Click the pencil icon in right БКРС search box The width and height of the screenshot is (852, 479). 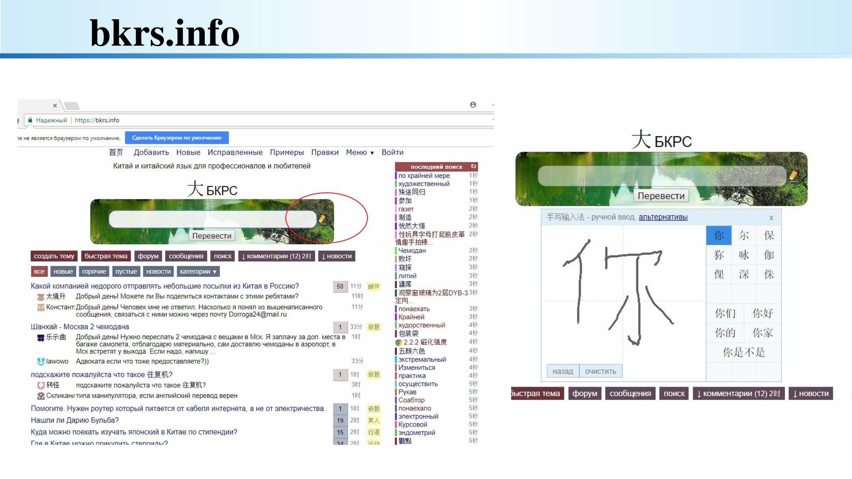click(794, 175)
